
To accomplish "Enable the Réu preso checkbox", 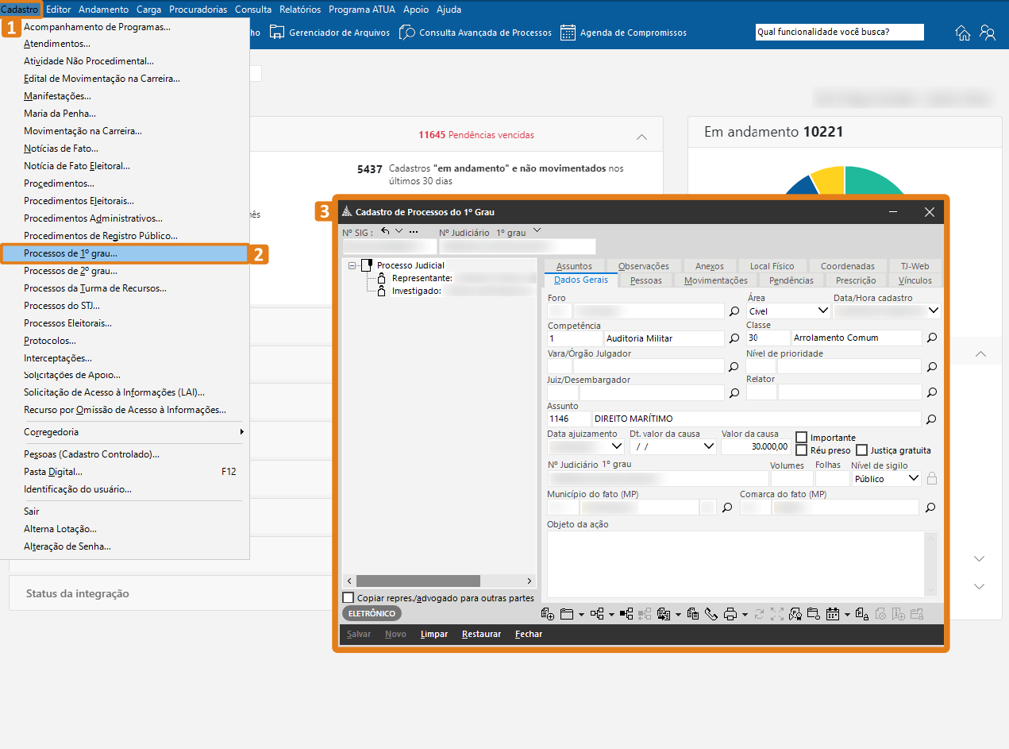I will point(802,450).
